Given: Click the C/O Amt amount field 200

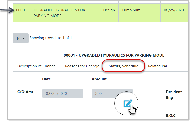Looking at the screenshot, I should [x=112, y=93].
